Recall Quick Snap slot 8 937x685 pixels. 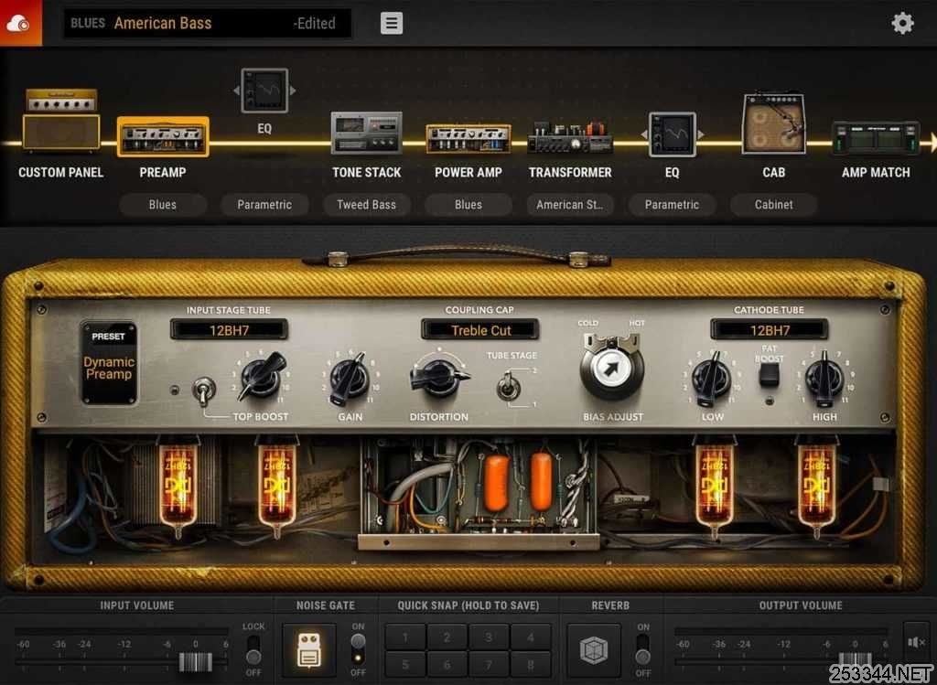pos(531,664)
